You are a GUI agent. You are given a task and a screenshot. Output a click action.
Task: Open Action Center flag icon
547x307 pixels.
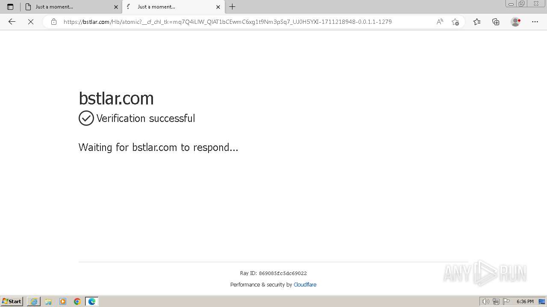tap(506, 301)
